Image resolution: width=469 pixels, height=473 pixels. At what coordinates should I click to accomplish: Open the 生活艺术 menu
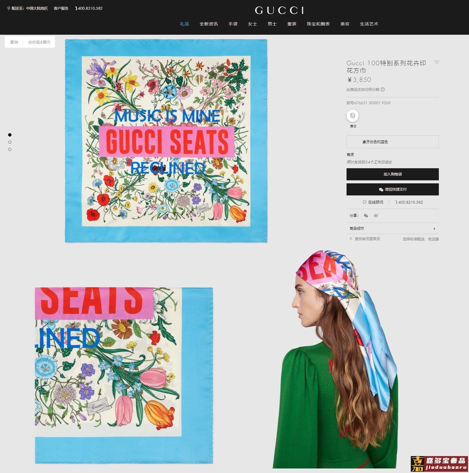click(369, 24)
